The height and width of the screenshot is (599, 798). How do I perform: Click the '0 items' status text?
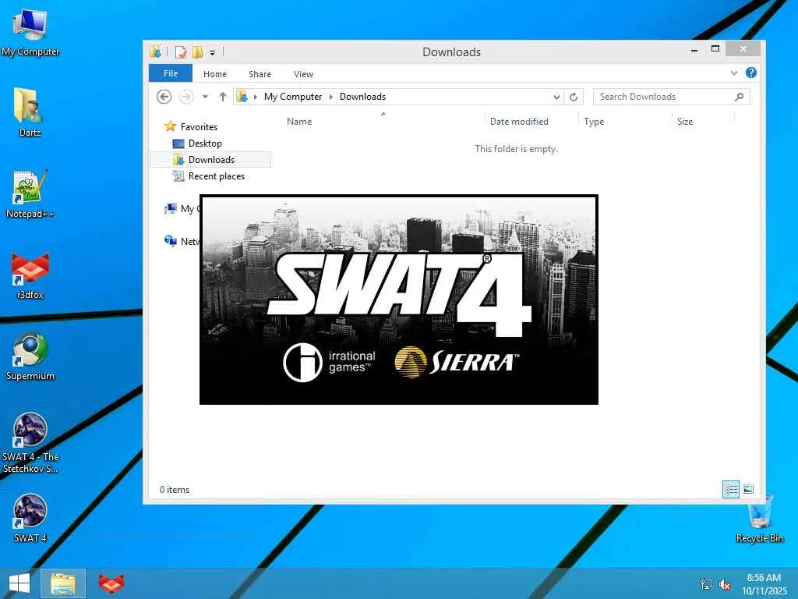coord(175,490)
